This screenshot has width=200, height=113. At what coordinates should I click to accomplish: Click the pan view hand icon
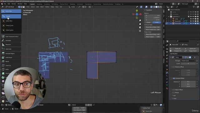pos(140,24)
